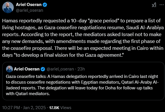Image resolution: width=165 pixels, height=112 pixels.
Task: Click the "final vision for the Gaza agreement" quote
Action: pos(84,55)
